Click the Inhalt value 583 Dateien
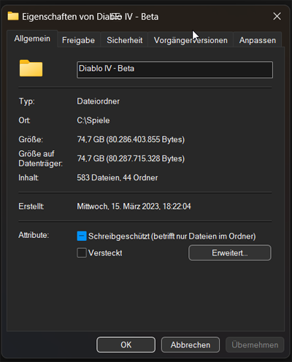The width and height of the screenshot is (292, 362). [x=99, y=177]
